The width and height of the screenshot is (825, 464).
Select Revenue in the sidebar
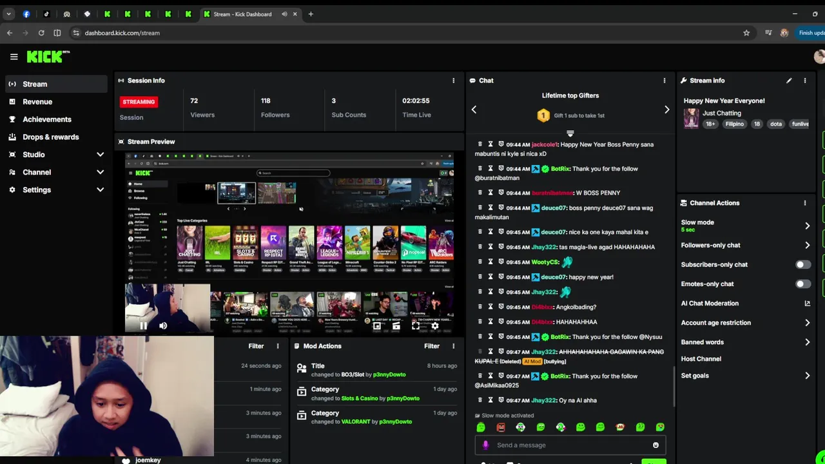click(x=57, y=102)
